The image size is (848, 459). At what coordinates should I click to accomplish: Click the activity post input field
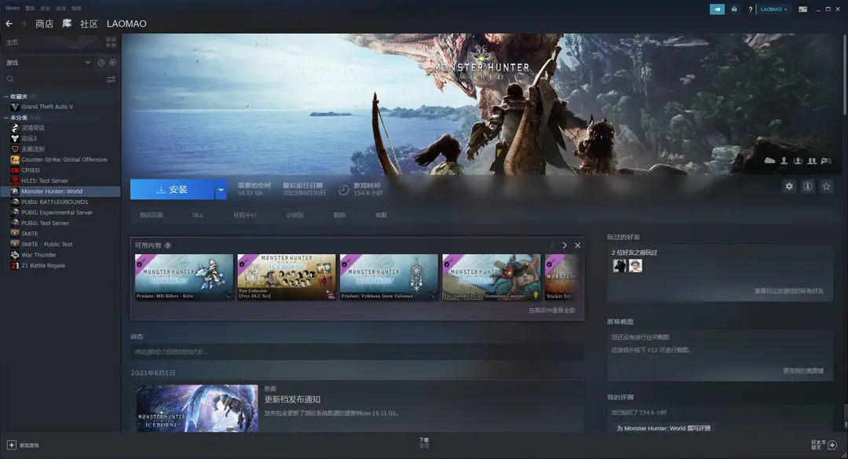point(357,352)
